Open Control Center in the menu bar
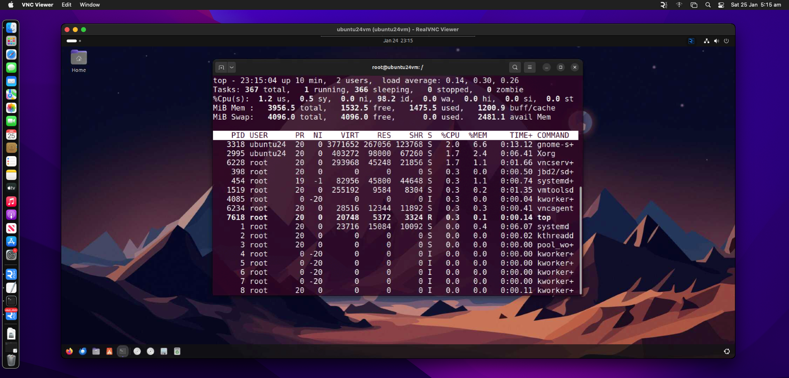 pos(721,5)
